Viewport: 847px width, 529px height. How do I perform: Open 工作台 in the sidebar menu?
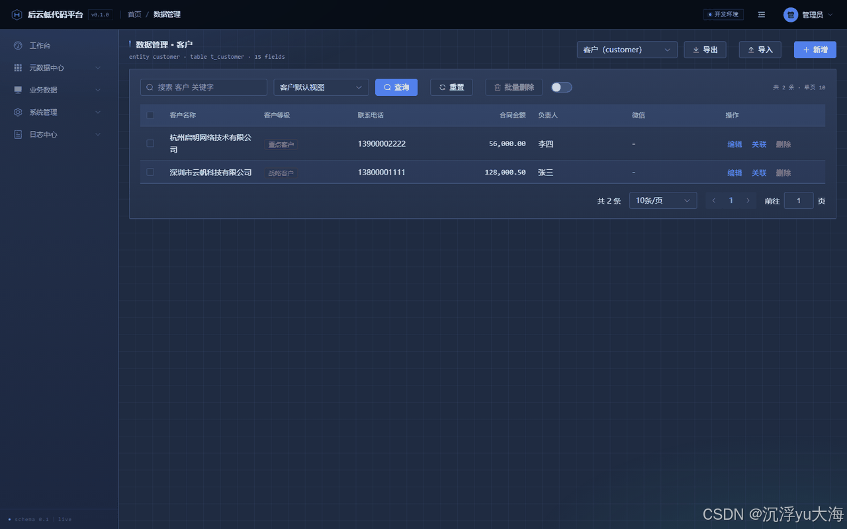click(x=59, y=46)
